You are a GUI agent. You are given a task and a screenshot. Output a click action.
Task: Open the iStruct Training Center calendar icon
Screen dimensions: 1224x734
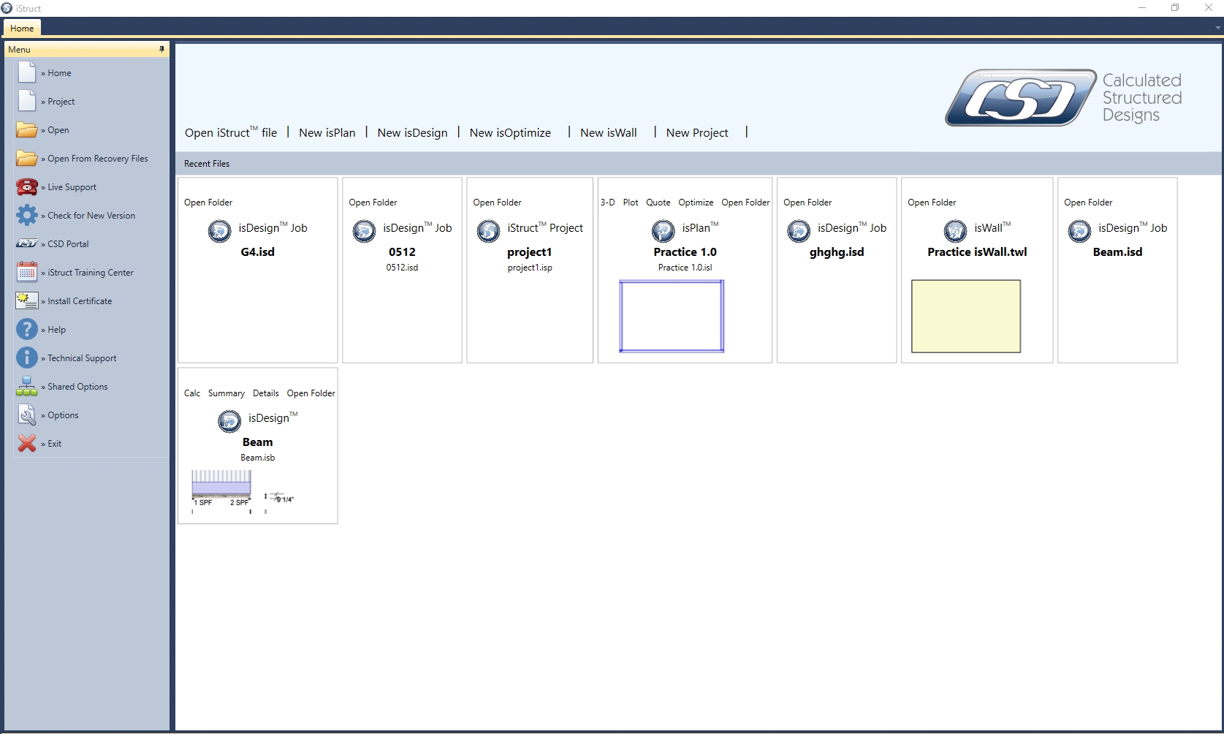pyautogui.click(x=27, y=273)
